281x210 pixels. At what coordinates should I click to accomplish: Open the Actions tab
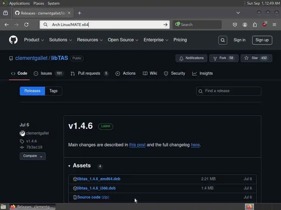125,73
